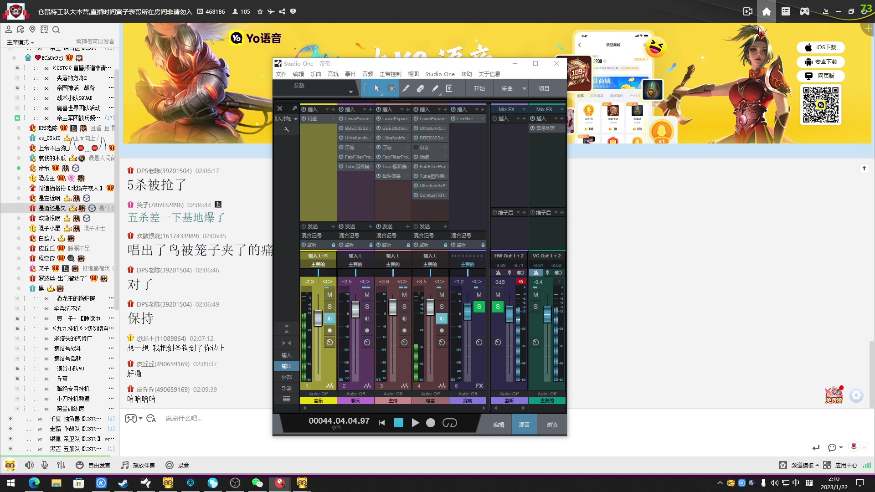Click the play button in Studio One transport
The image size is (875, 492).
[415, 423]
